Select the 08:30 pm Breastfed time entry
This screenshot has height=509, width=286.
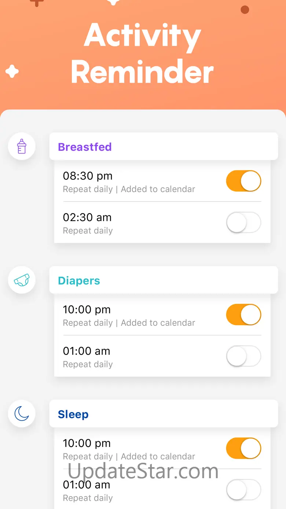point(88,176)
